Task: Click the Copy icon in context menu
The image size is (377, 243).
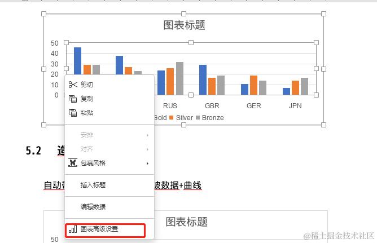Action: point(73,99)
